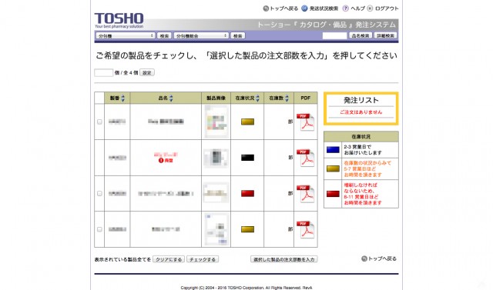Open PDF icon in last product row

305,229
